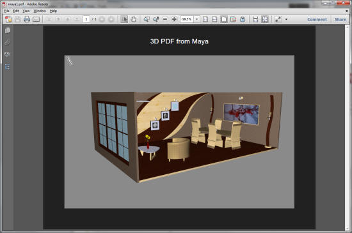Viewport: 352px width, 233px height.
Task: Click the Print icon in toolbar
Action: [x=27, y=19]
